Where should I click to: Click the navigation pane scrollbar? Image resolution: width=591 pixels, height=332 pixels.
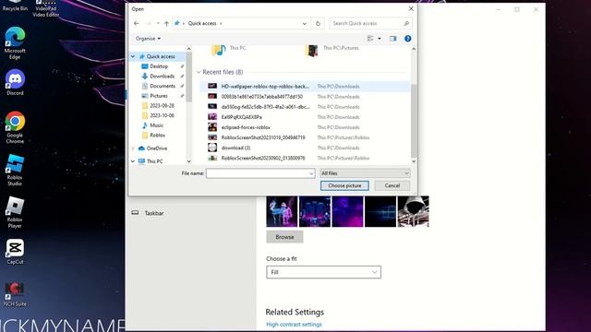(x=188, y=77)
